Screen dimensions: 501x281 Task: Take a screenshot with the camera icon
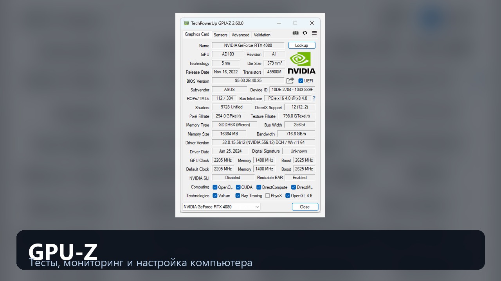click(x=296, y=33)
